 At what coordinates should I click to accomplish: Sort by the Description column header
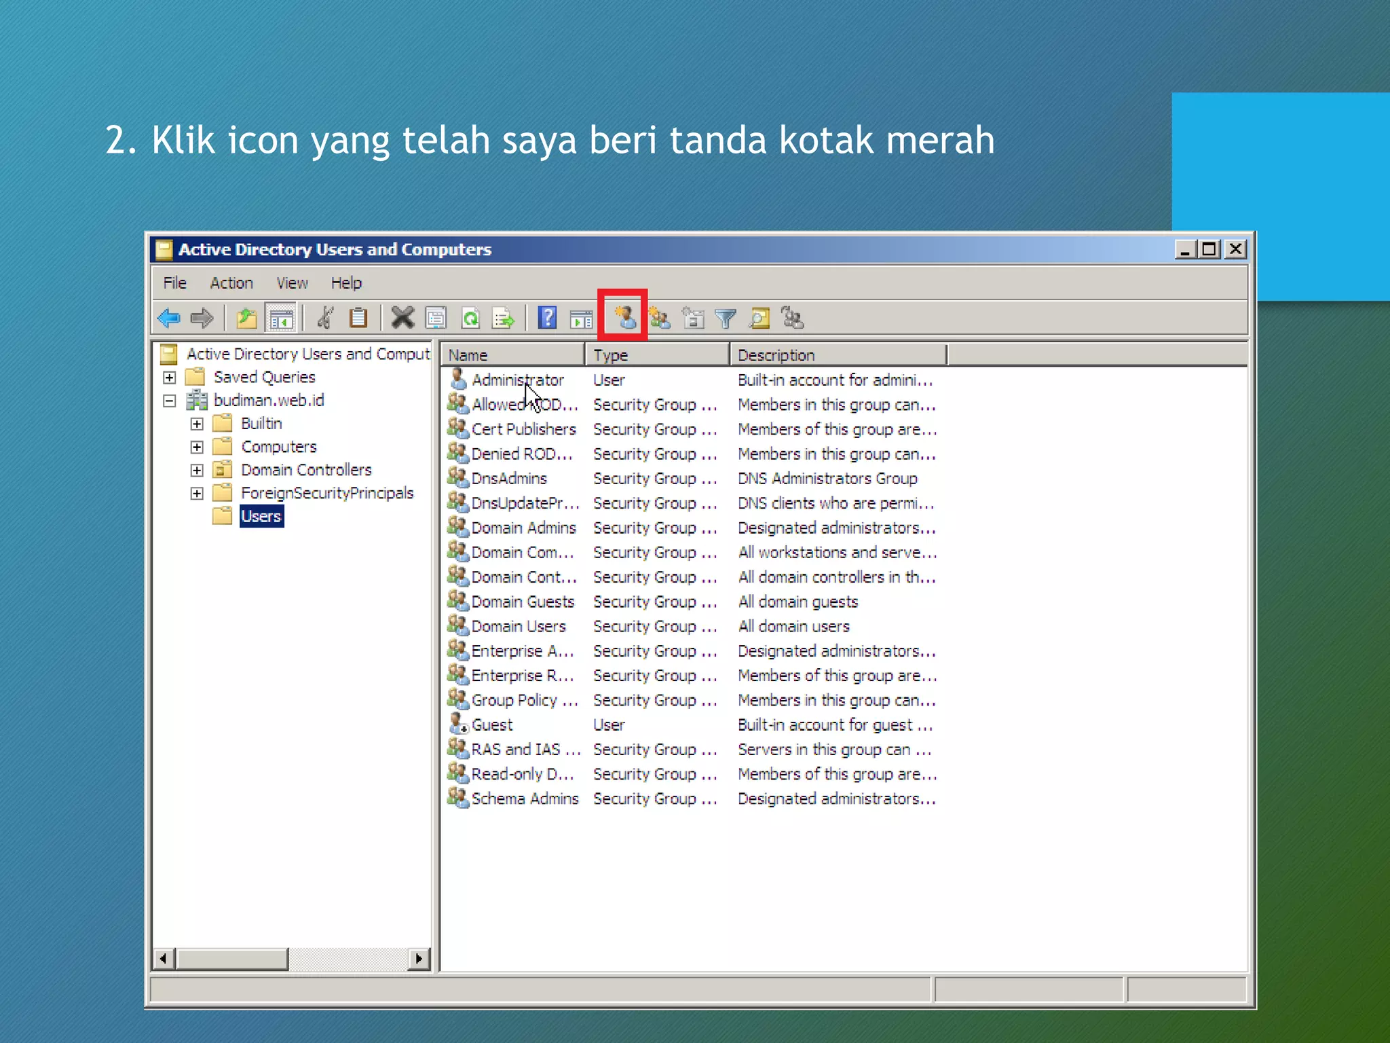pyautogui.click(x=838, y=354)
